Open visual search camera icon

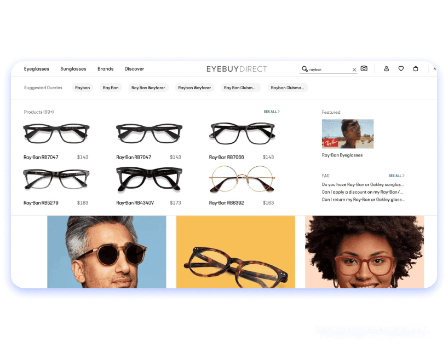pos(364,69)
